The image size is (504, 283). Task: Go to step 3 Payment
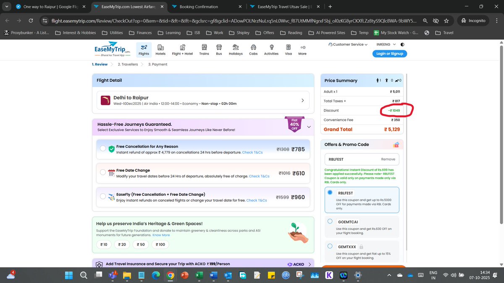(x=158, y=64)
